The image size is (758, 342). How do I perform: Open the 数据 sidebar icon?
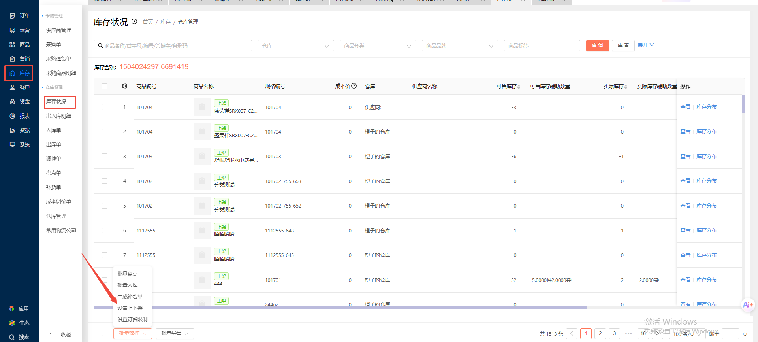[x=12, y=130]
